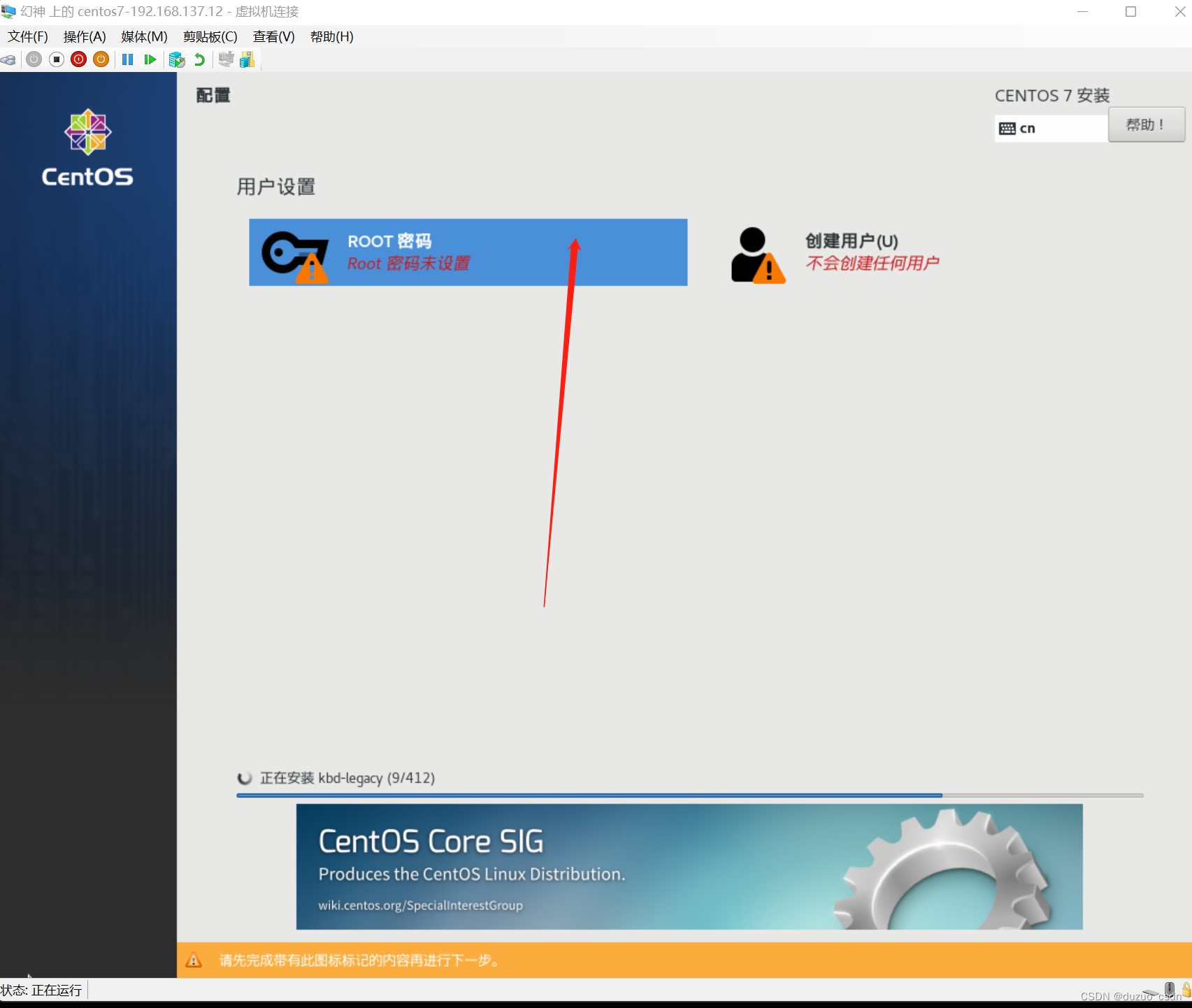
Task: Click the cn keyboard layout indicator
Action: tap(1051, 129)
